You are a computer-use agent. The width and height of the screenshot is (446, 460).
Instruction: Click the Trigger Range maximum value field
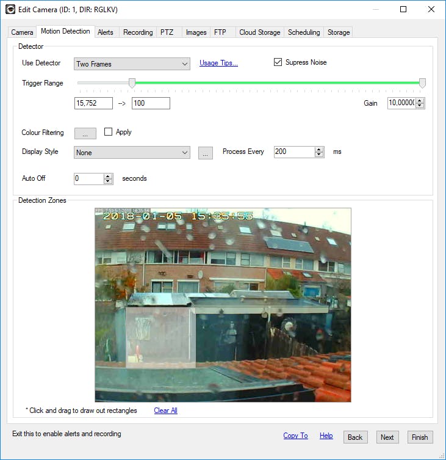pos(151,103)
